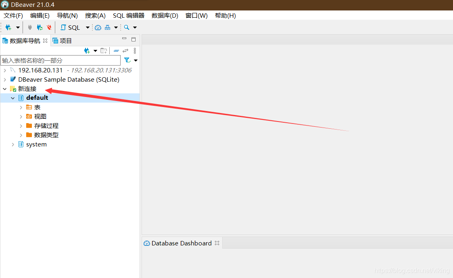
Task: Create a new database connection via plug icon
Action: [9, 27]
